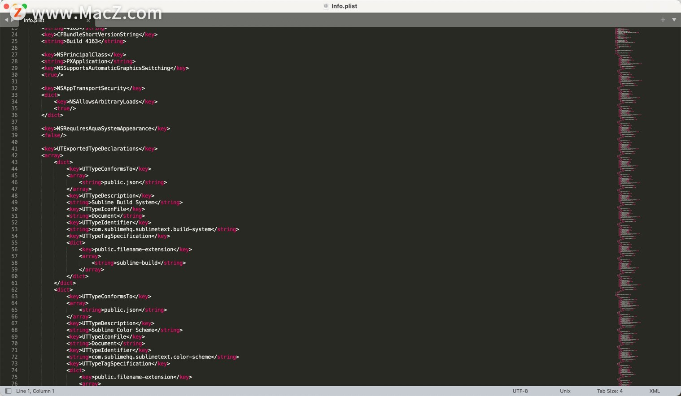
Task: Change the XML syntax selector
Action: pyautogui.click(x=655, y=391)
